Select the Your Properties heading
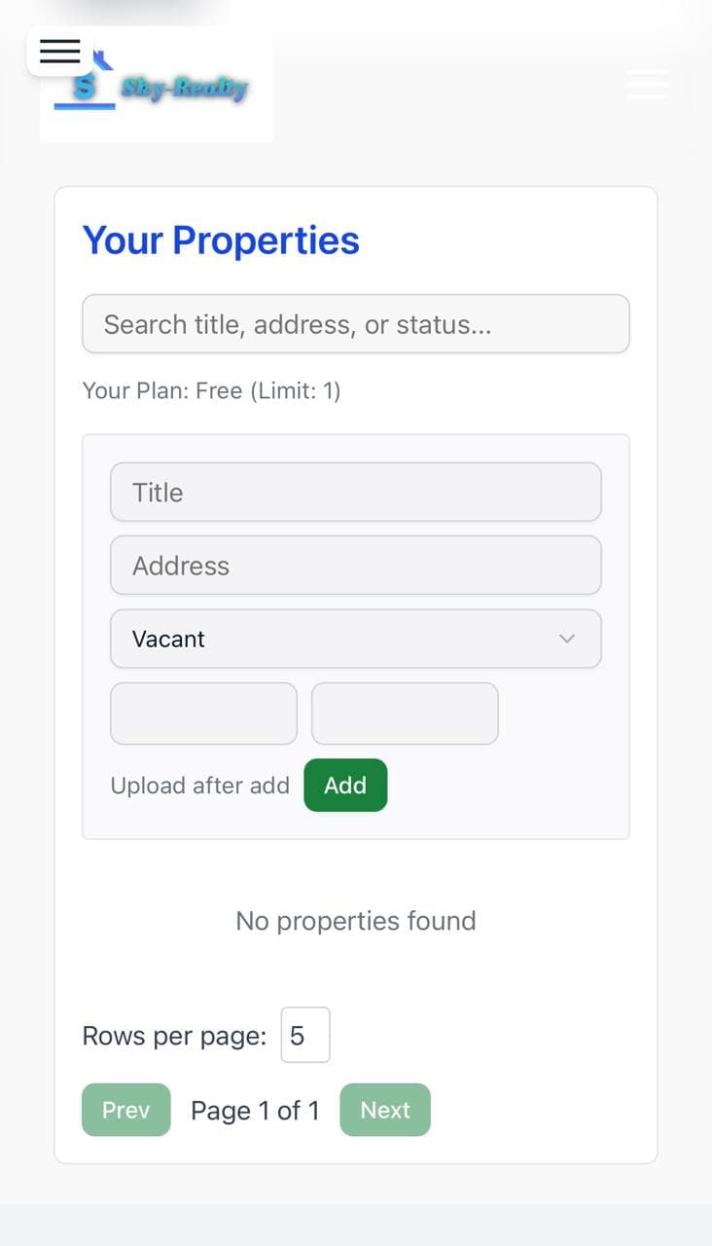Viewport: 712px width, 1246px height. pyautogui.click(x=220, y=240)
